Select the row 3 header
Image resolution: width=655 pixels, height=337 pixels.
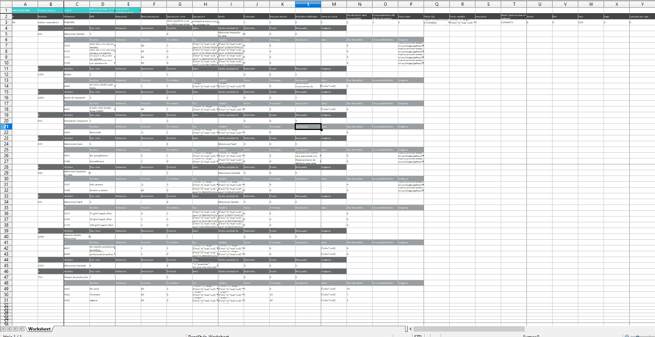(x=6, y=22)
